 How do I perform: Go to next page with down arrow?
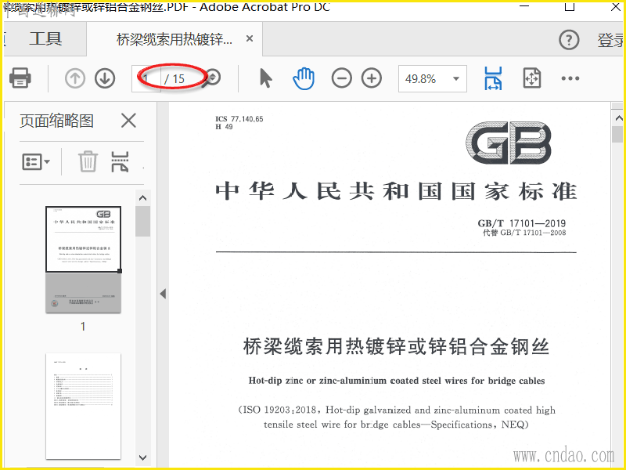[x=105, y=78]
